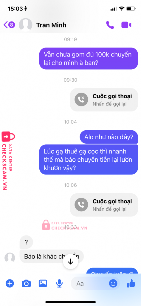Tap the "Lúc gạ thuê gạ cọc" message
This screenshot has height=306, width=141.
click(89, 160)
